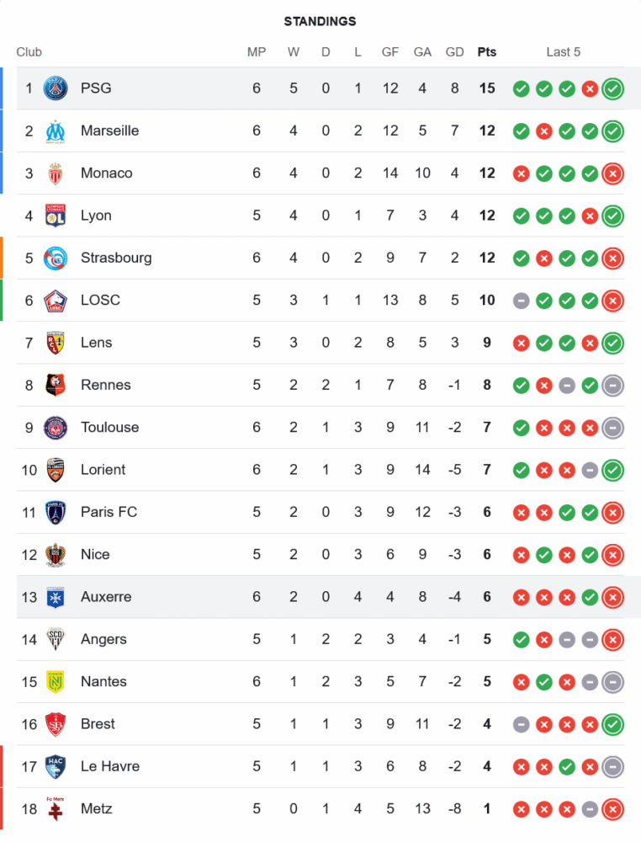Click the Marseille club logo
Screen dimensions: 641x842
(x=56, y=131)
